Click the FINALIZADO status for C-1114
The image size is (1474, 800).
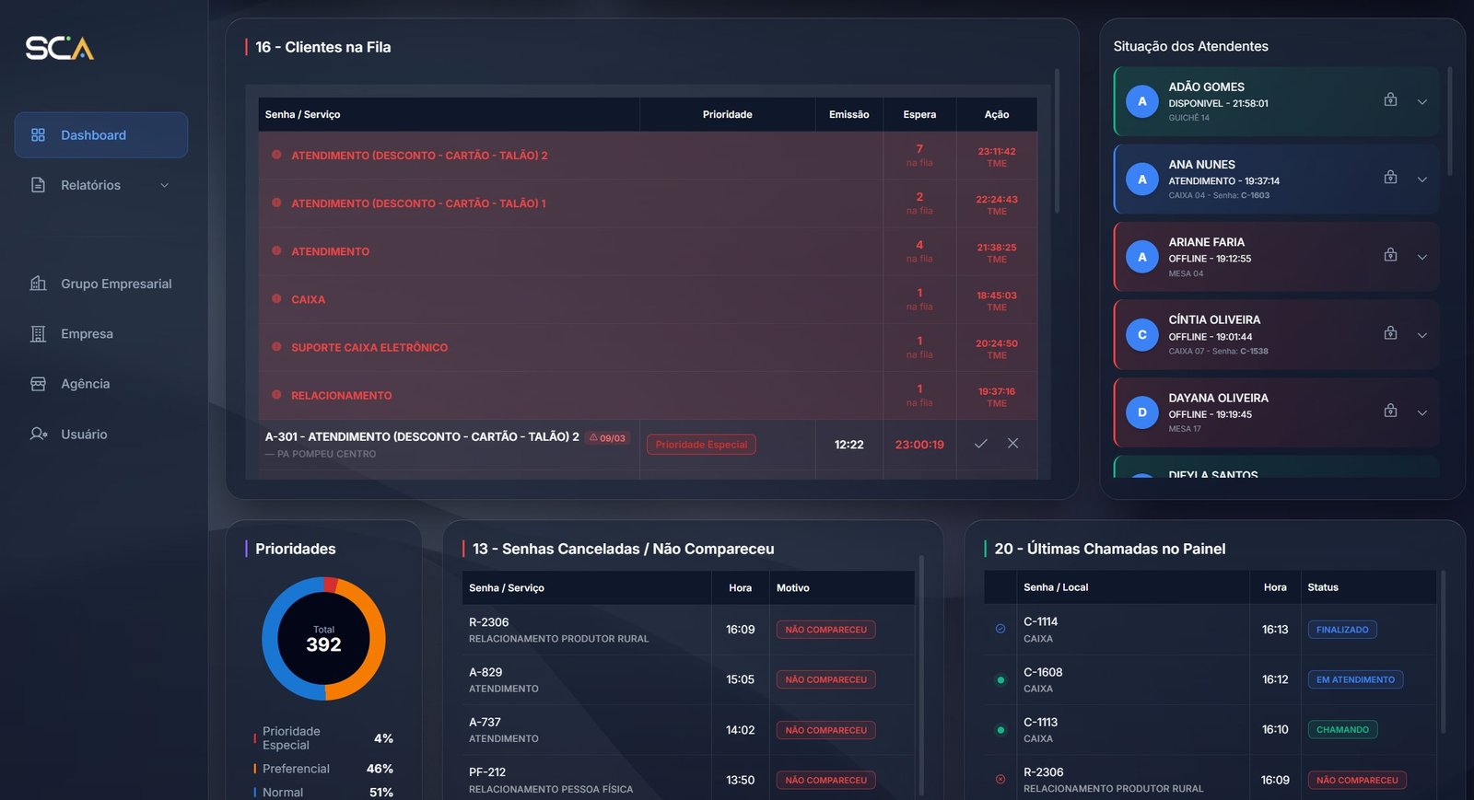pyautogui.click(x=1341, y=630)
